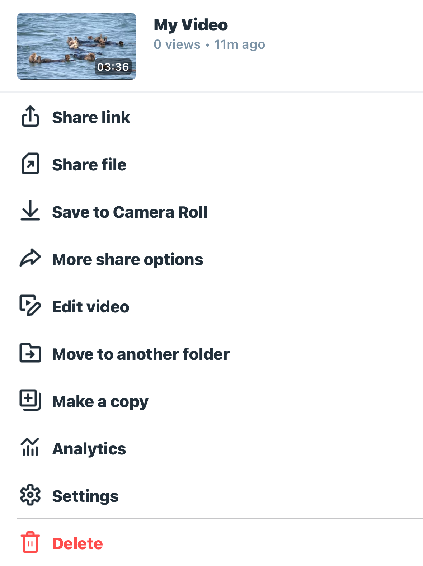Click the curved share arrow icon
The width and height of the screenshot is (423, 566).
point(30,258)
